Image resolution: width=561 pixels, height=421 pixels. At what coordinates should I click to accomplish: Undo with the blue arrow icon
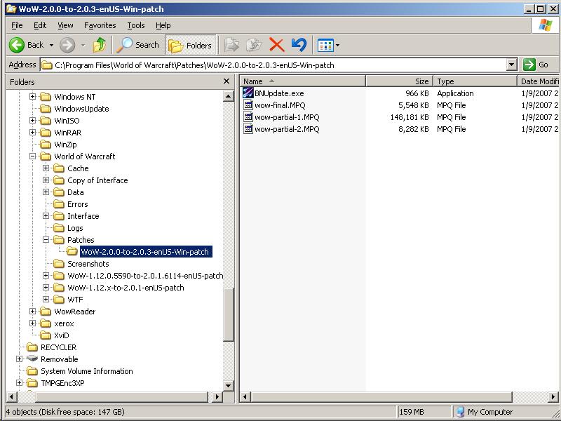299,45
